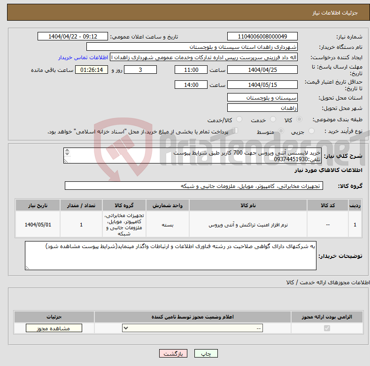The width and height of the screenshot is (370, 366).
Task: Click the تاریخ نیاز column header
Action: tap(38, 205)
